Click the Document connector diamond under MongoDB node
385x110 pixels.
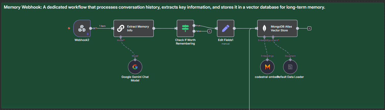coord(273,37)
